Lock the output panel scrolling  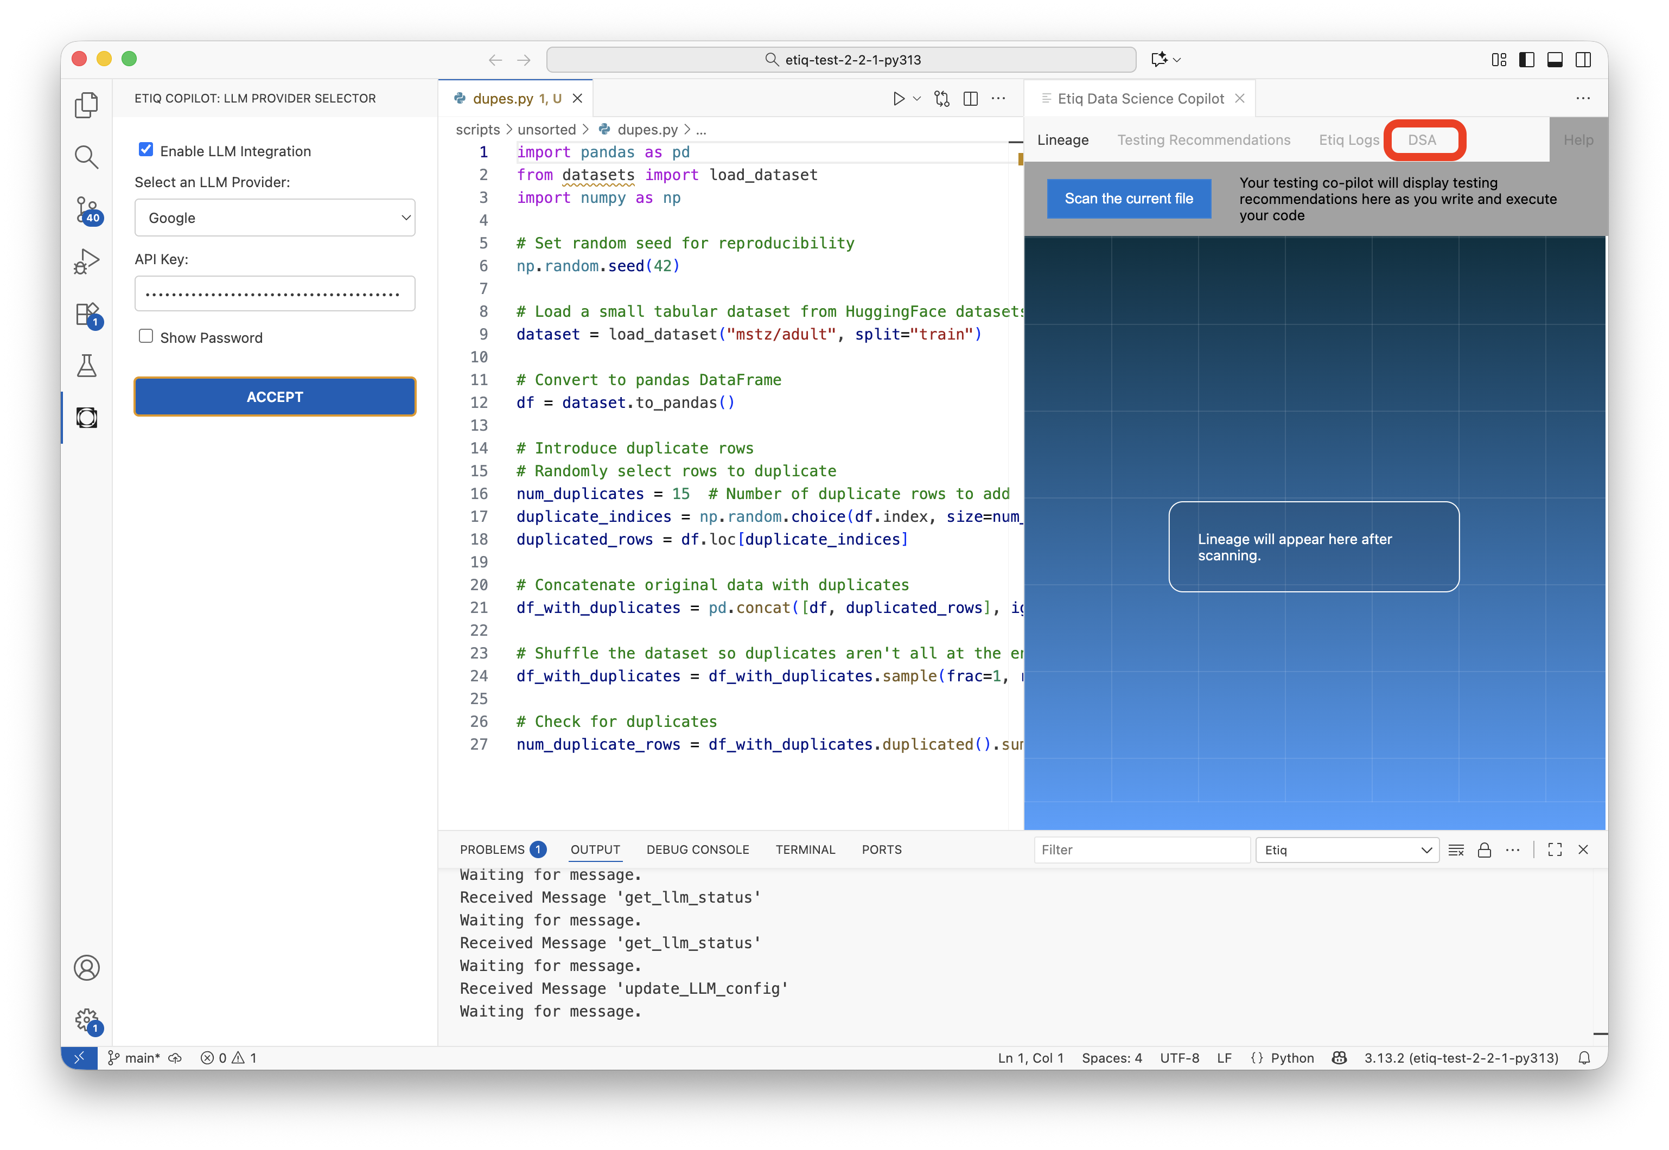pos(1484,850)
